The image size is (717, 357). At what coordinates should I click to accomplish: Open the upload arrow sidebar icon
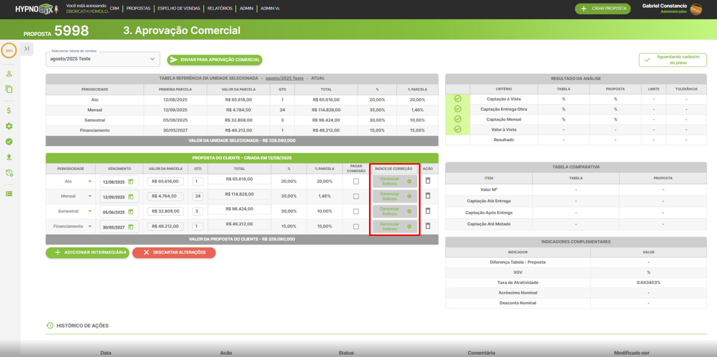9,157
